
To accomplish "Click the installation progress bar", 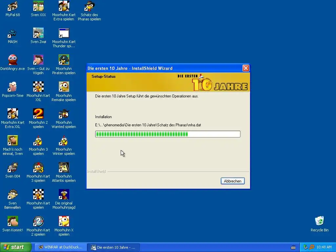I will click(x=168, y=134).
